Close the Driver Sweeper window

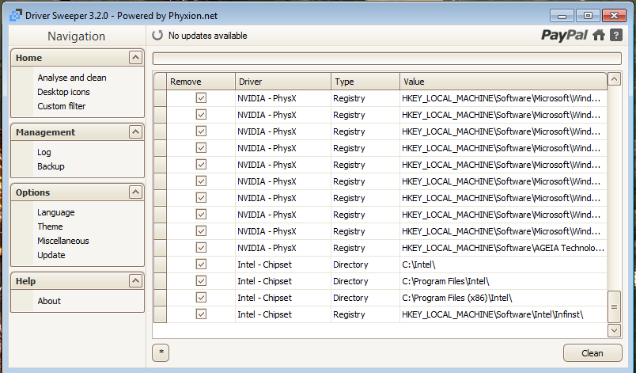(x=614, y=16)
